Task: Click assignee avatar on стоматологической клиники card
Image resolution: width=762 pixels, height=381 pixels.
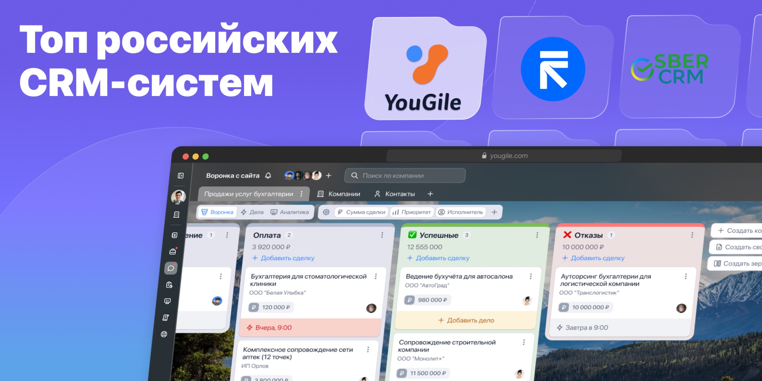Action: [x=371, y=308]
